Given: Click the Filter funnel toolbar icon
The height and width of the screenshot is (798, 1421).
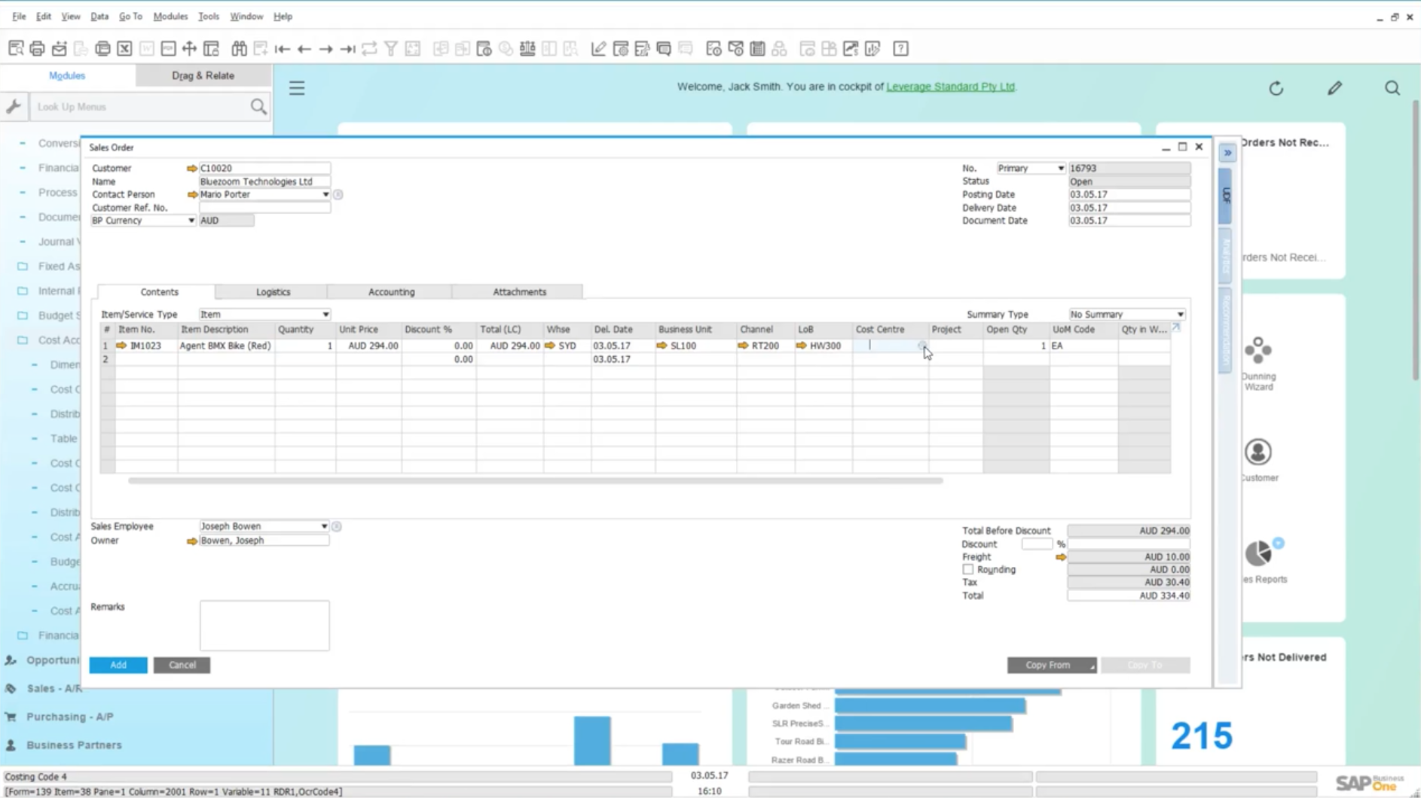Looking at the screenshot, I should [391, 49].
